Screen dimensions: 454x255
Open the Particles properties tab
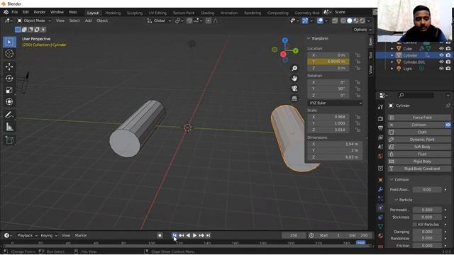coord(380,198)
